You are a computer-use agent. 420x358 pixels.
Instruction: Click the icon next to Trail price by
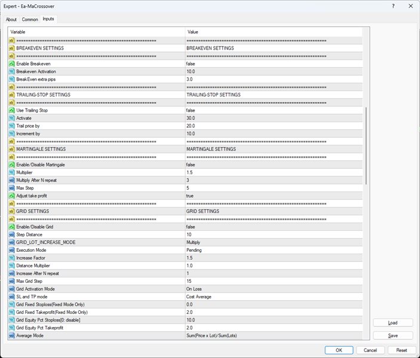pyautogui.click(x=11, y=126)
